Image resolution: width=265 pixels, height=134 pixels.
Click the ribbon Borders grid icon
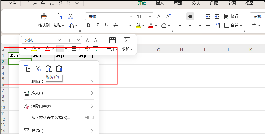[x=125, y=25]
